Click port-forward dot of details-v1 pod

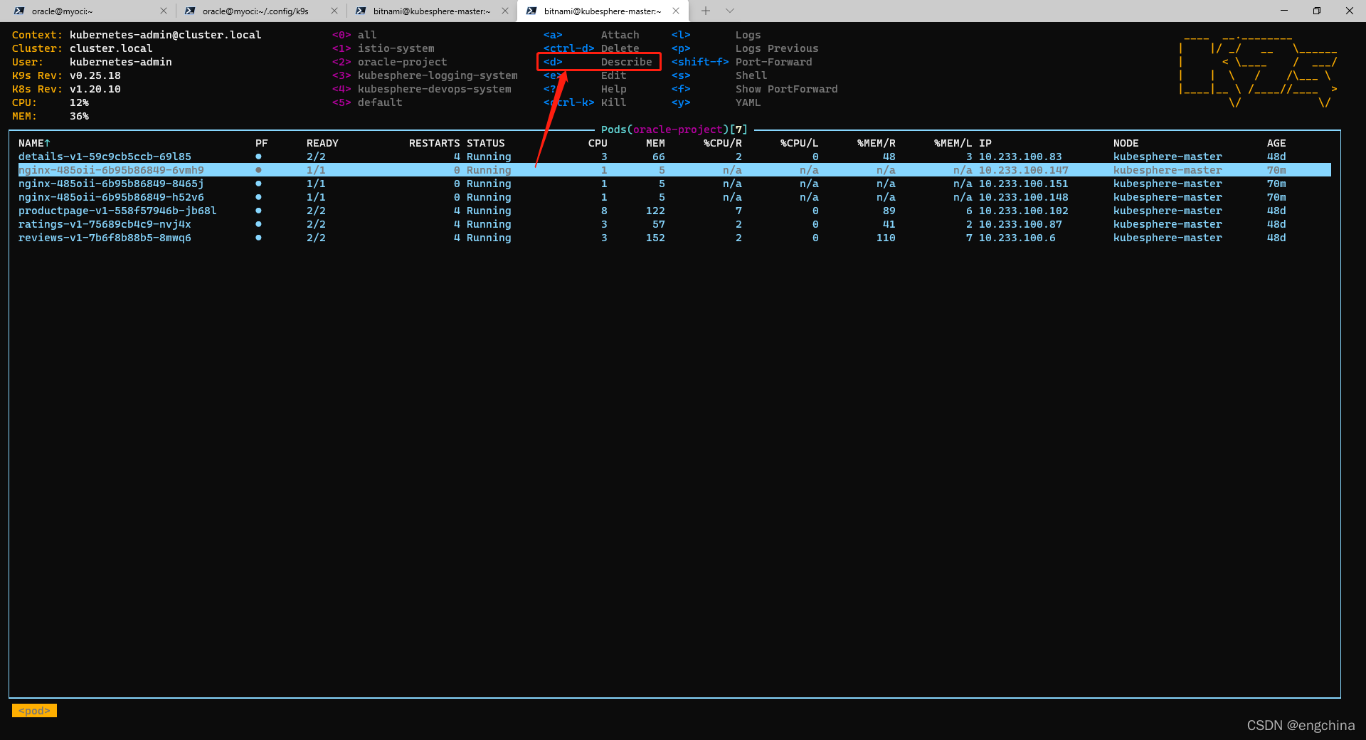258,157
